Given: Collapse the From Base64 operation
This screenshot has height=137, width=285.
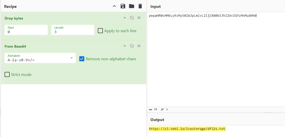Looking at the screenshot, I should coord(125,46).
